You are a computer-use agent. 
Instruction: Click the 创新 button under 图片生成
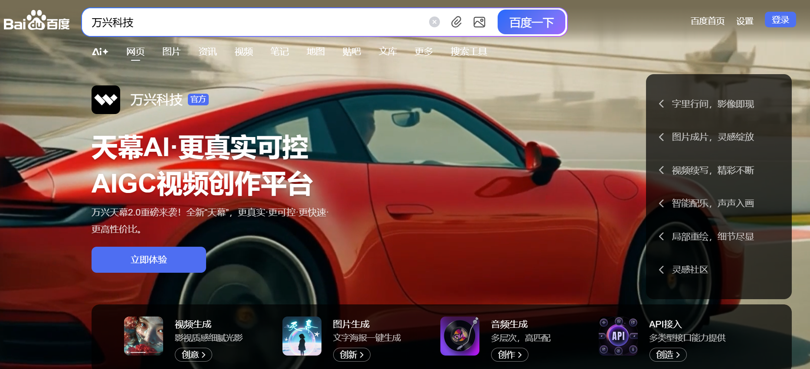[x=352, y=355]
